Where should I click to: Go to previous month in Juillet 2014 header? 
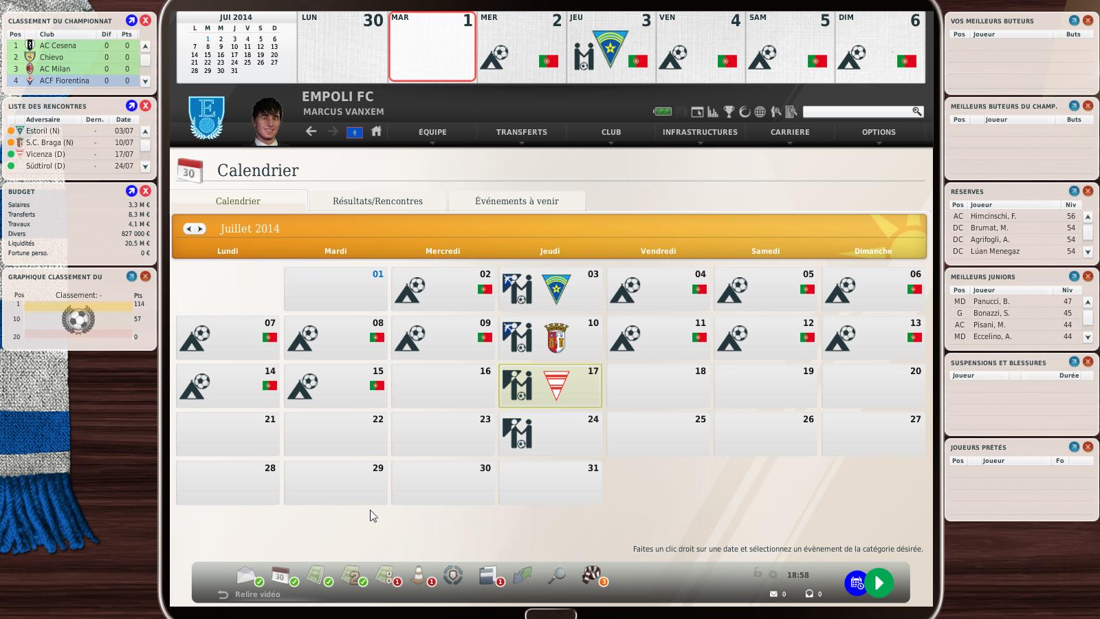tap(188, 228)
